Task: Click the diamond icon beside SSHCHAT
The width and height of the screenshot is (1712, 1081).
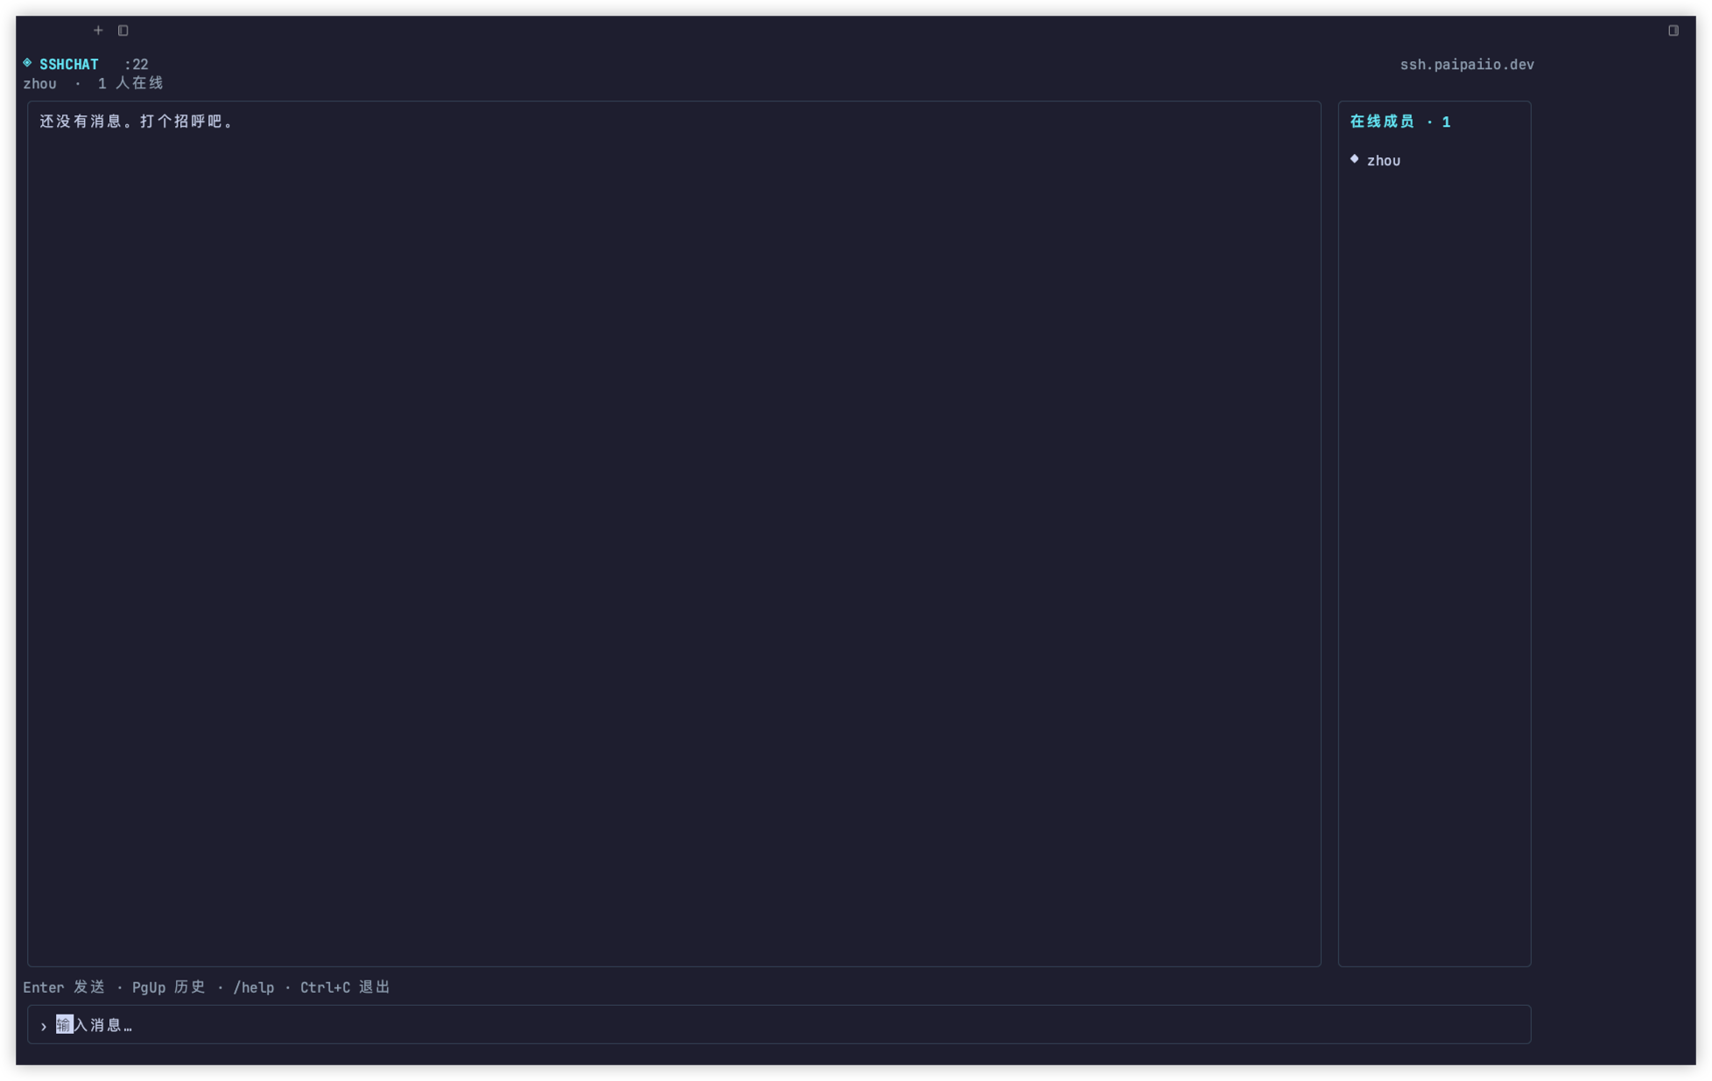Action: (x=28, y=63)
